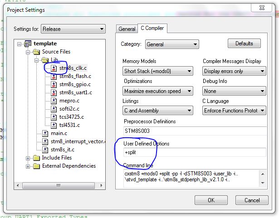The height and width of the screenshot is (218, 279).
Task: Open the Listings dropdown
Action: (x=158, y=111)
